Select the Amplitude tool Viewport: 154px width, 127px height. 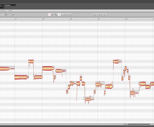pos(65,15)
